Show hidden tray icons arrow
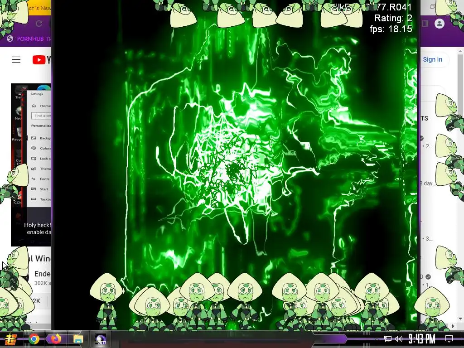Screen dimensions: 464x348 [x=377, y=339]
